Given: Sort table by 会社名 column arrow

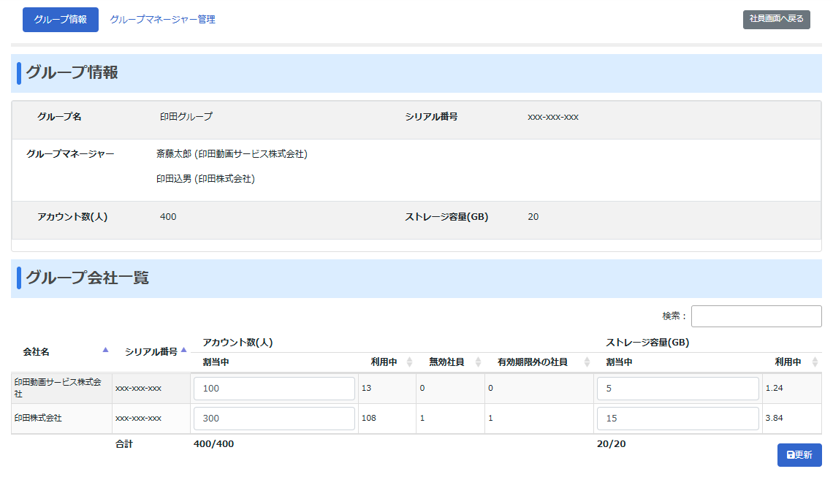Looking at the screenshot, I should coord(105,350).
